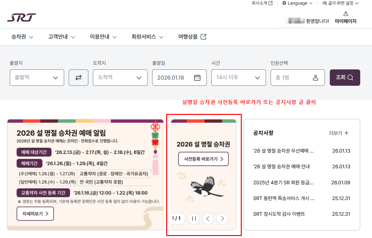
Task: Click the 마이페이지 person icon
Action: coord(346,14)
